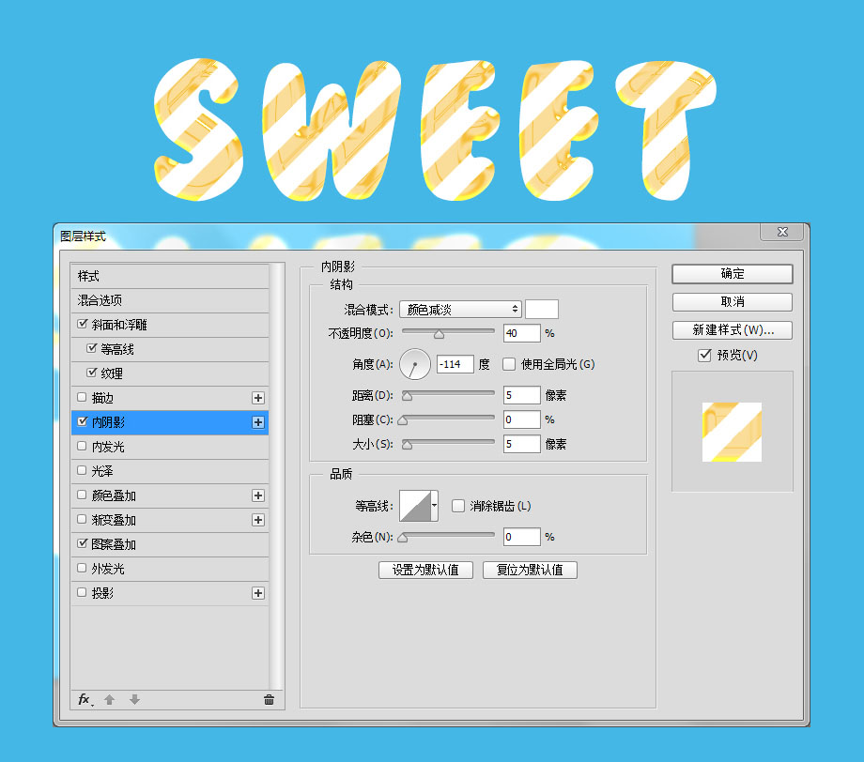Click the 确定 button to confirm

[x=732, y=274]
